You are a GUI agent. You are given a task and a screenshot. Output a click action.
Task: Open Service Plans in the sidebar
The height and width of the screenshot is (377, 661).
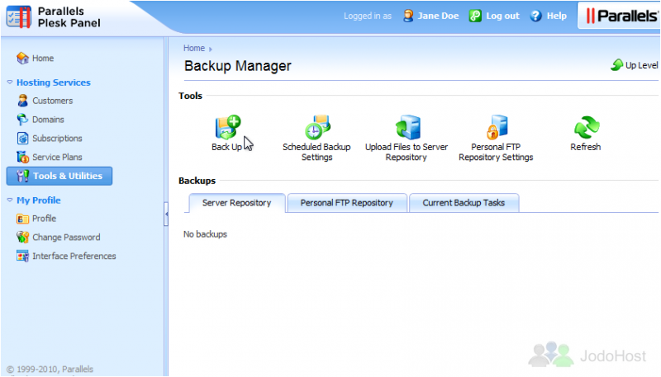point(57,157)
